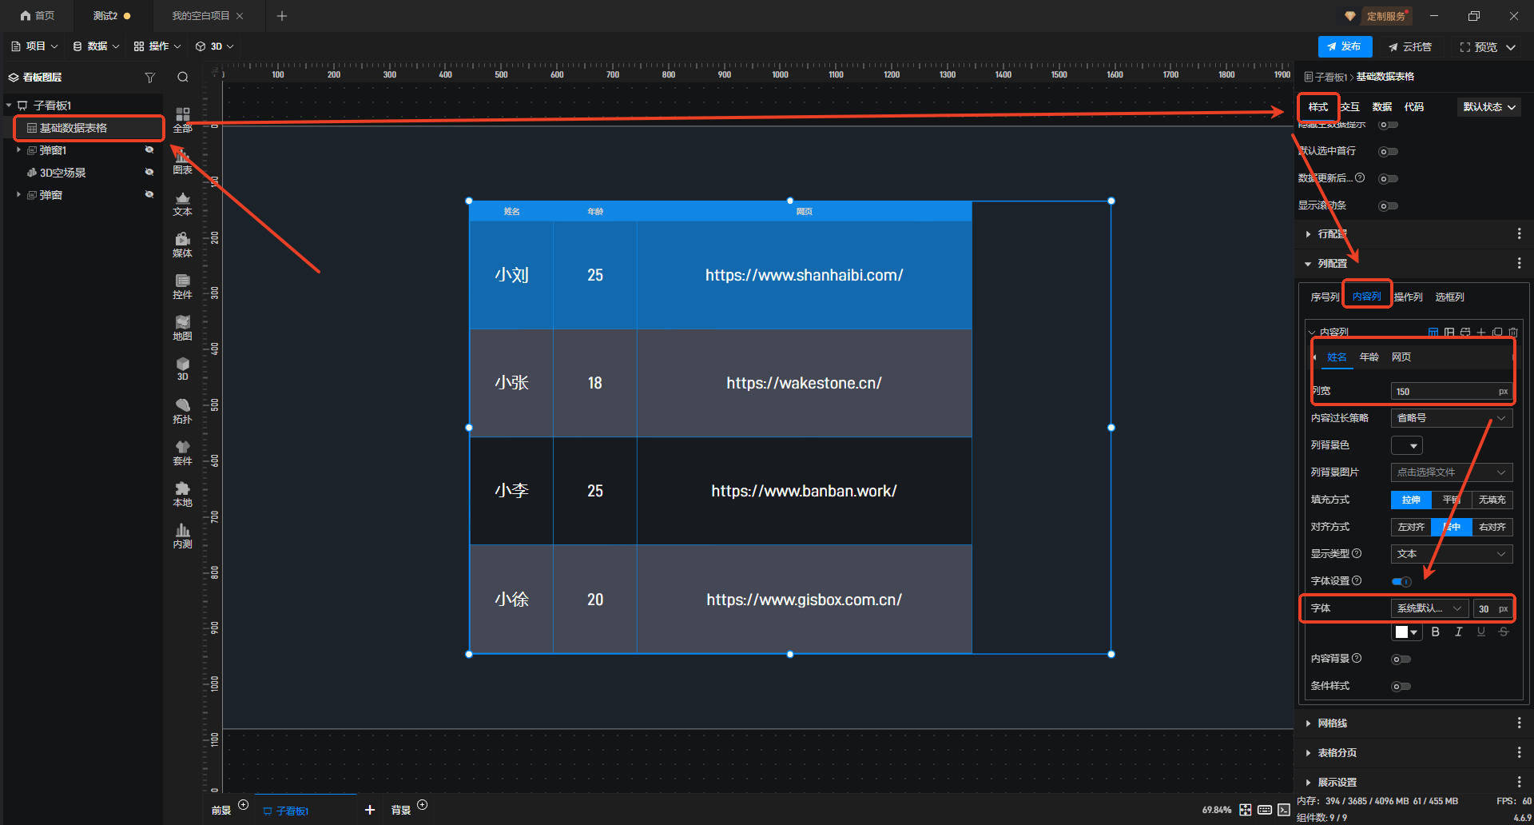Switch to the 交互 tab
The width and height of the screenshot is (1534, 825).
tap(1350, 107)
